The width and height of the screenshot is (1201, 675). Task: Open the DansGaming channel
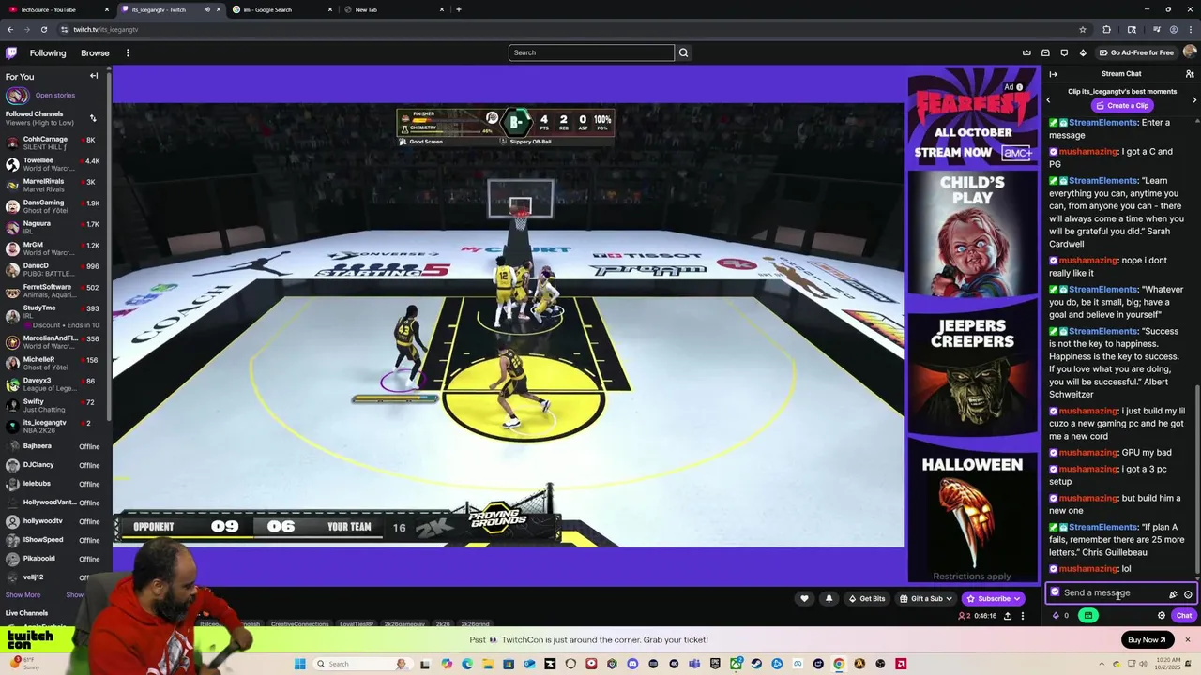click(52, 206)
